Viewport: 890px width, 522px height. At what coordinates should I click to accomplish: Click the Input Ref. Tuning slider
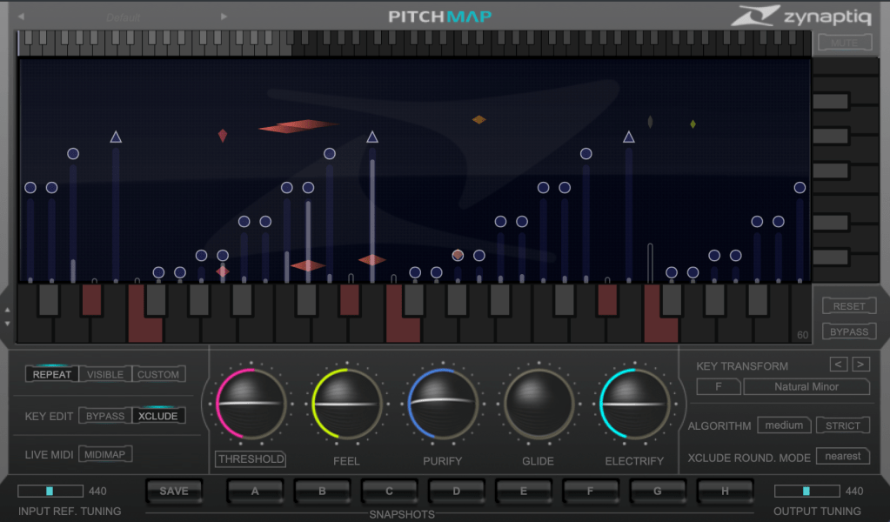(x=50, y=491)
